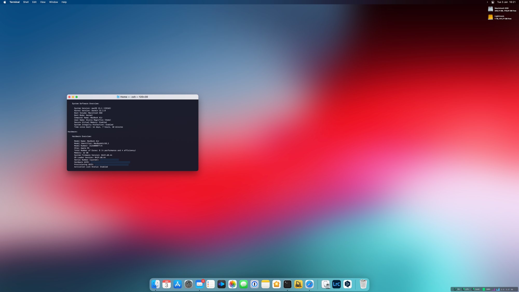
Task: Open 1Password in the Dock
Action: pyautogui.click(x=255, y=284)
